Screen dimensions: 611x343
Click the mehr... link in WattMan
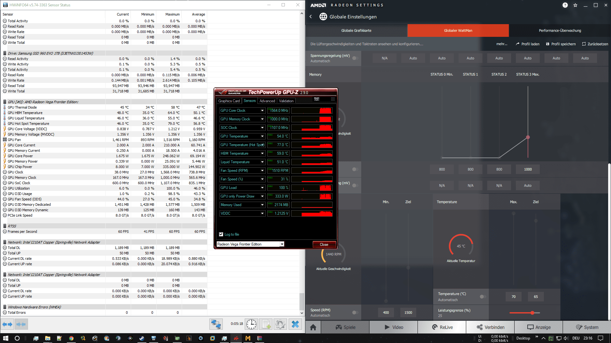coord(502,44)
